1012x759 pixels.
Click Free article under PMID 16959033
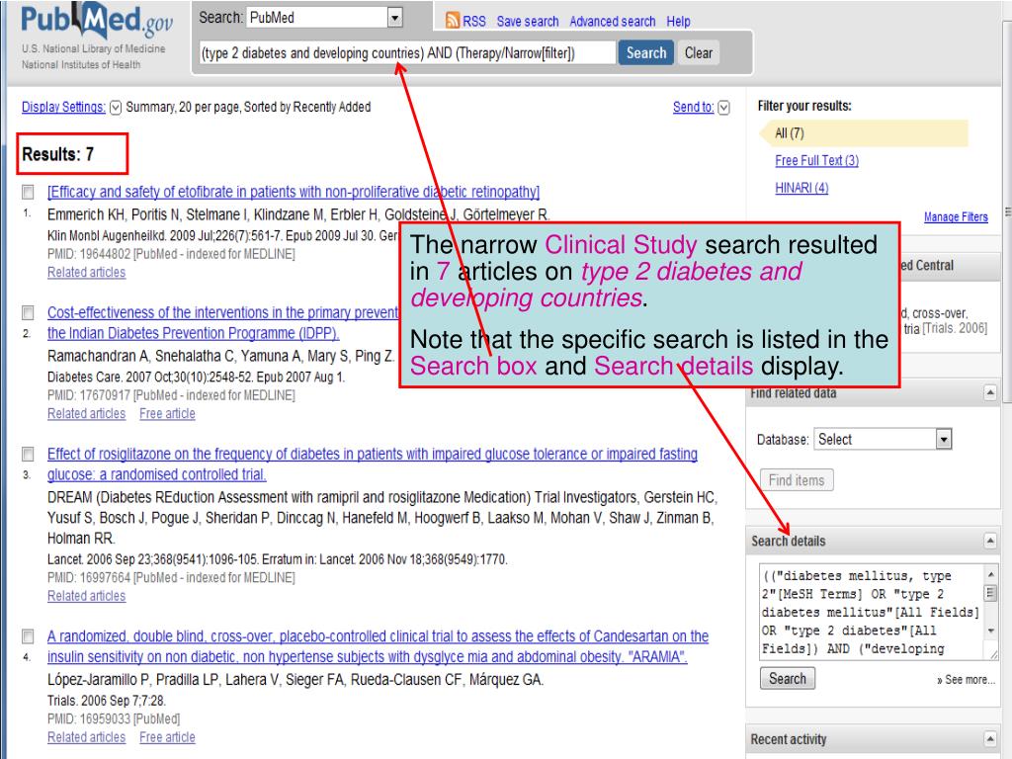click(167, 737)
